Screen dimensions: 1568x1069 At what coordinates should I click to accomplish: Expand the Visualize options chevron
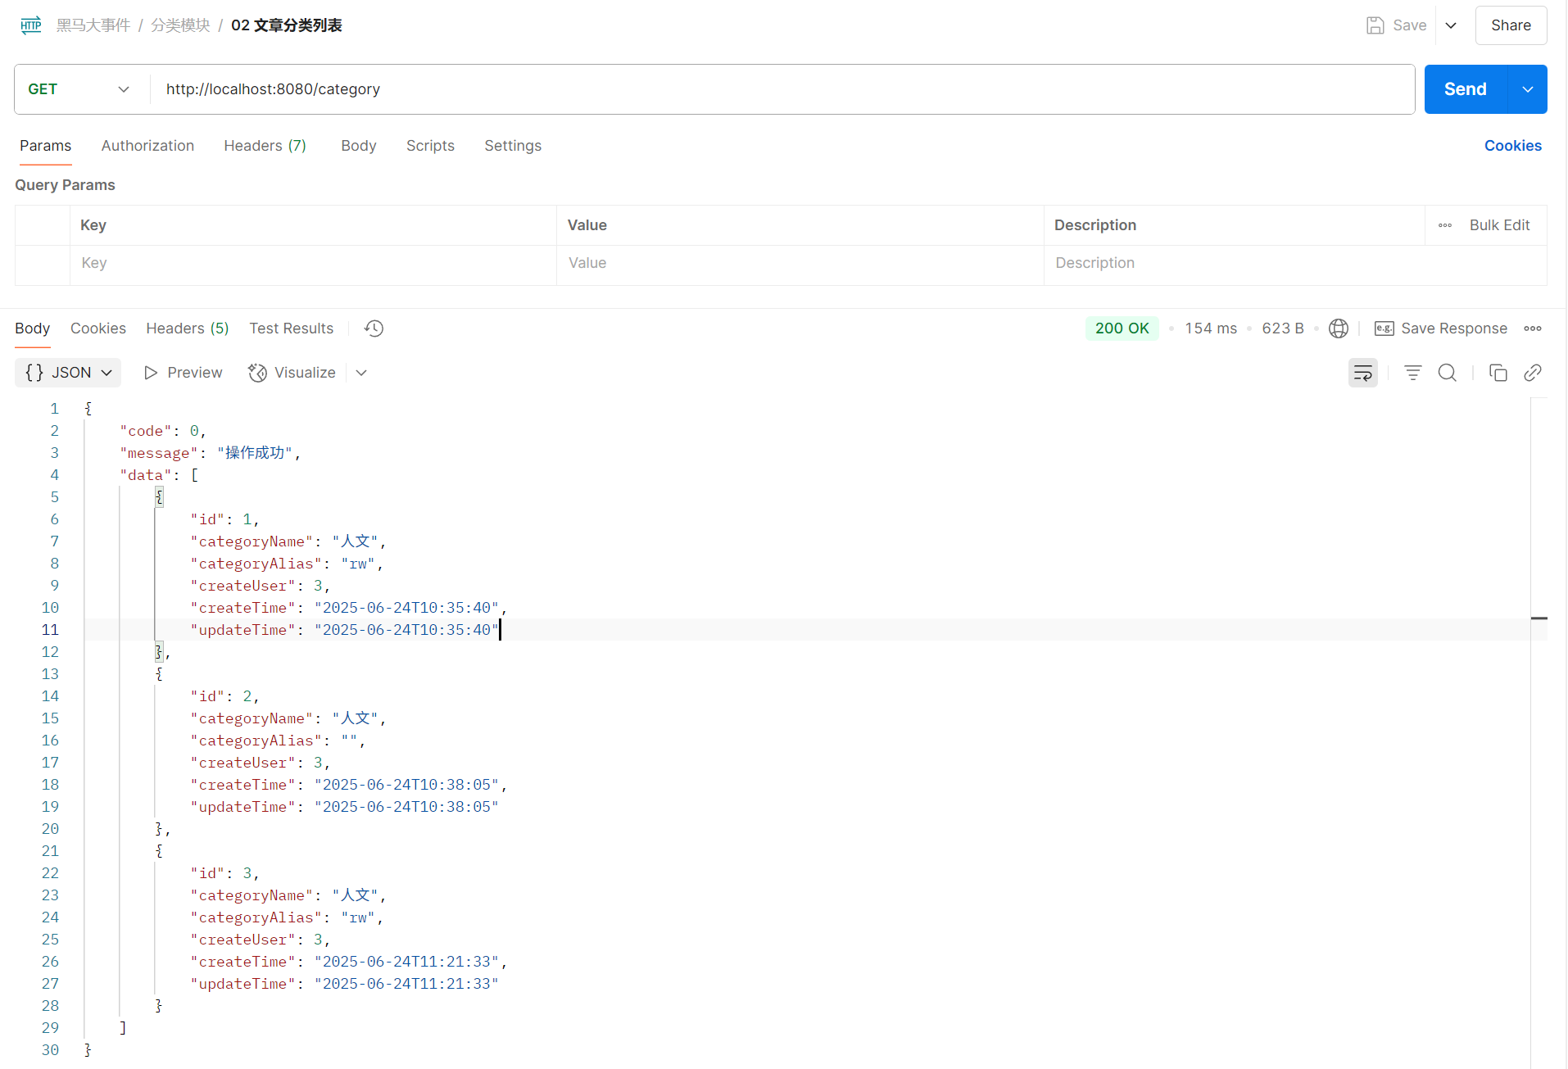coord(361,373)
